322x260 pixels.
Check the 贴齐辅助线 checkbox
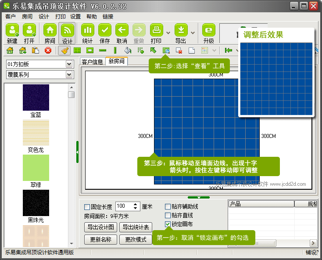coord(168,206)
